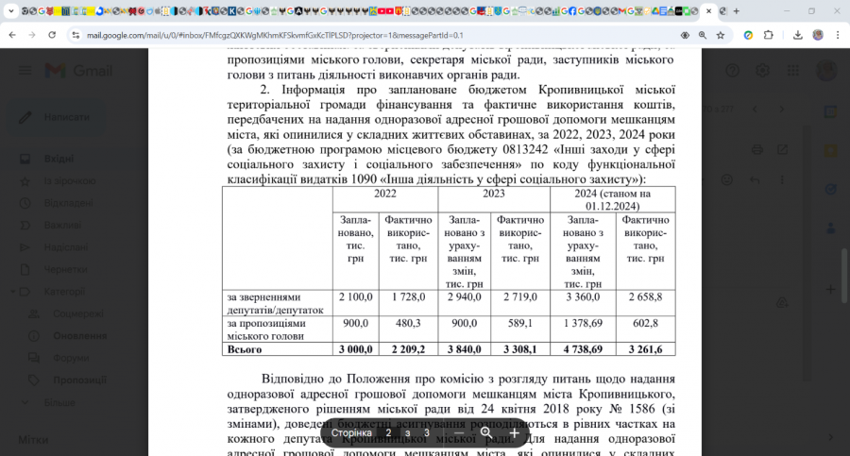Zoom out the document with minus

tap(459, 432)
